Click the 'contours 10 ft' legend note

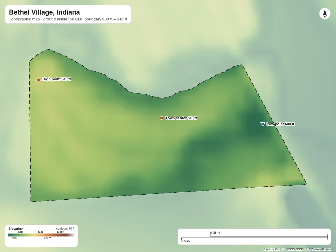click(x=65, y=228)
